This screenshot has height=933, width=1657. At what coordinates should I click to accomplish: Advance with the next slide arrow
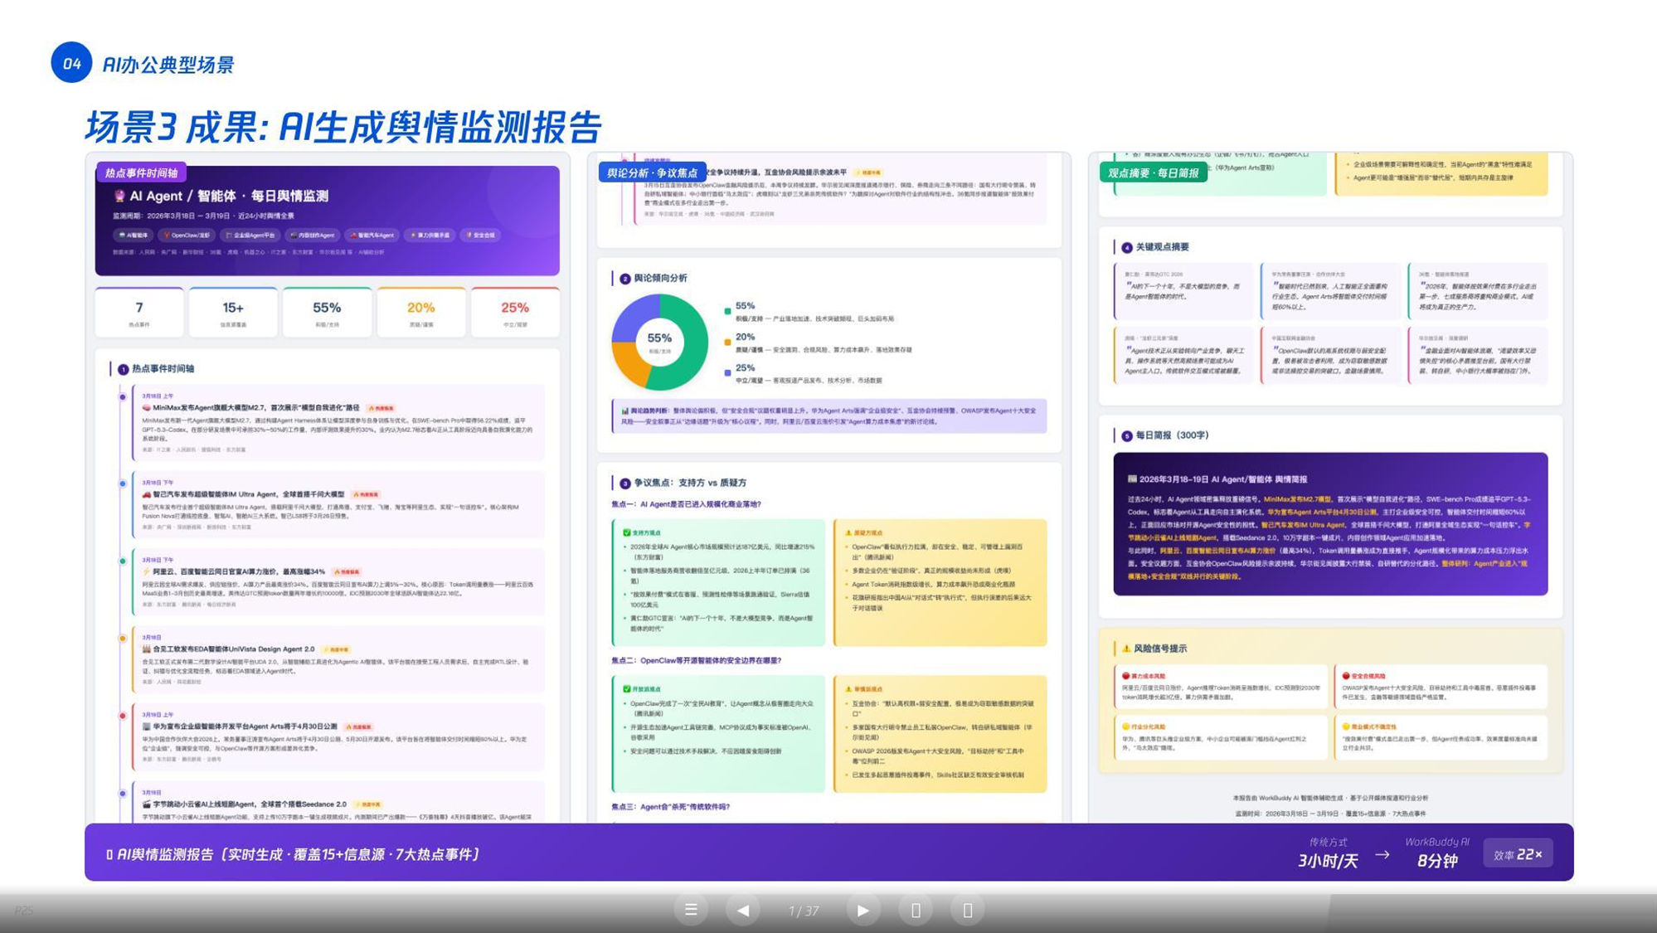click(x=863, y=910)
